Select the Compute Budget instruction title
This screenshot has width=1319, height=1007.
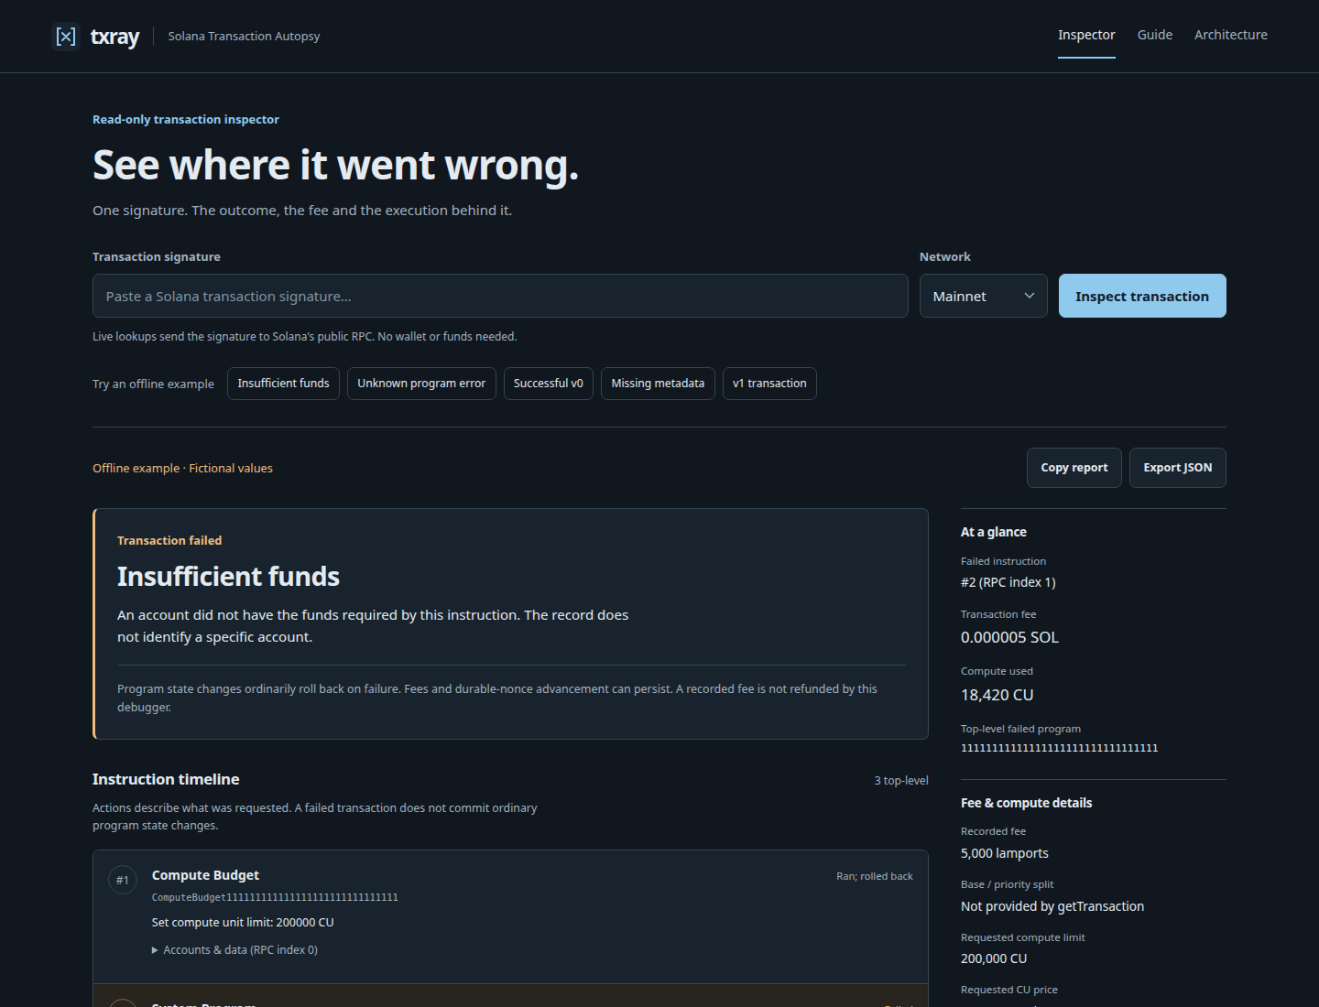coord(205,875)
